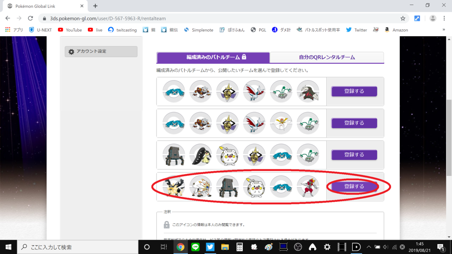The image size is (452, 254).
Task: Open the Windows Start menu
Action: click(8, 247)
